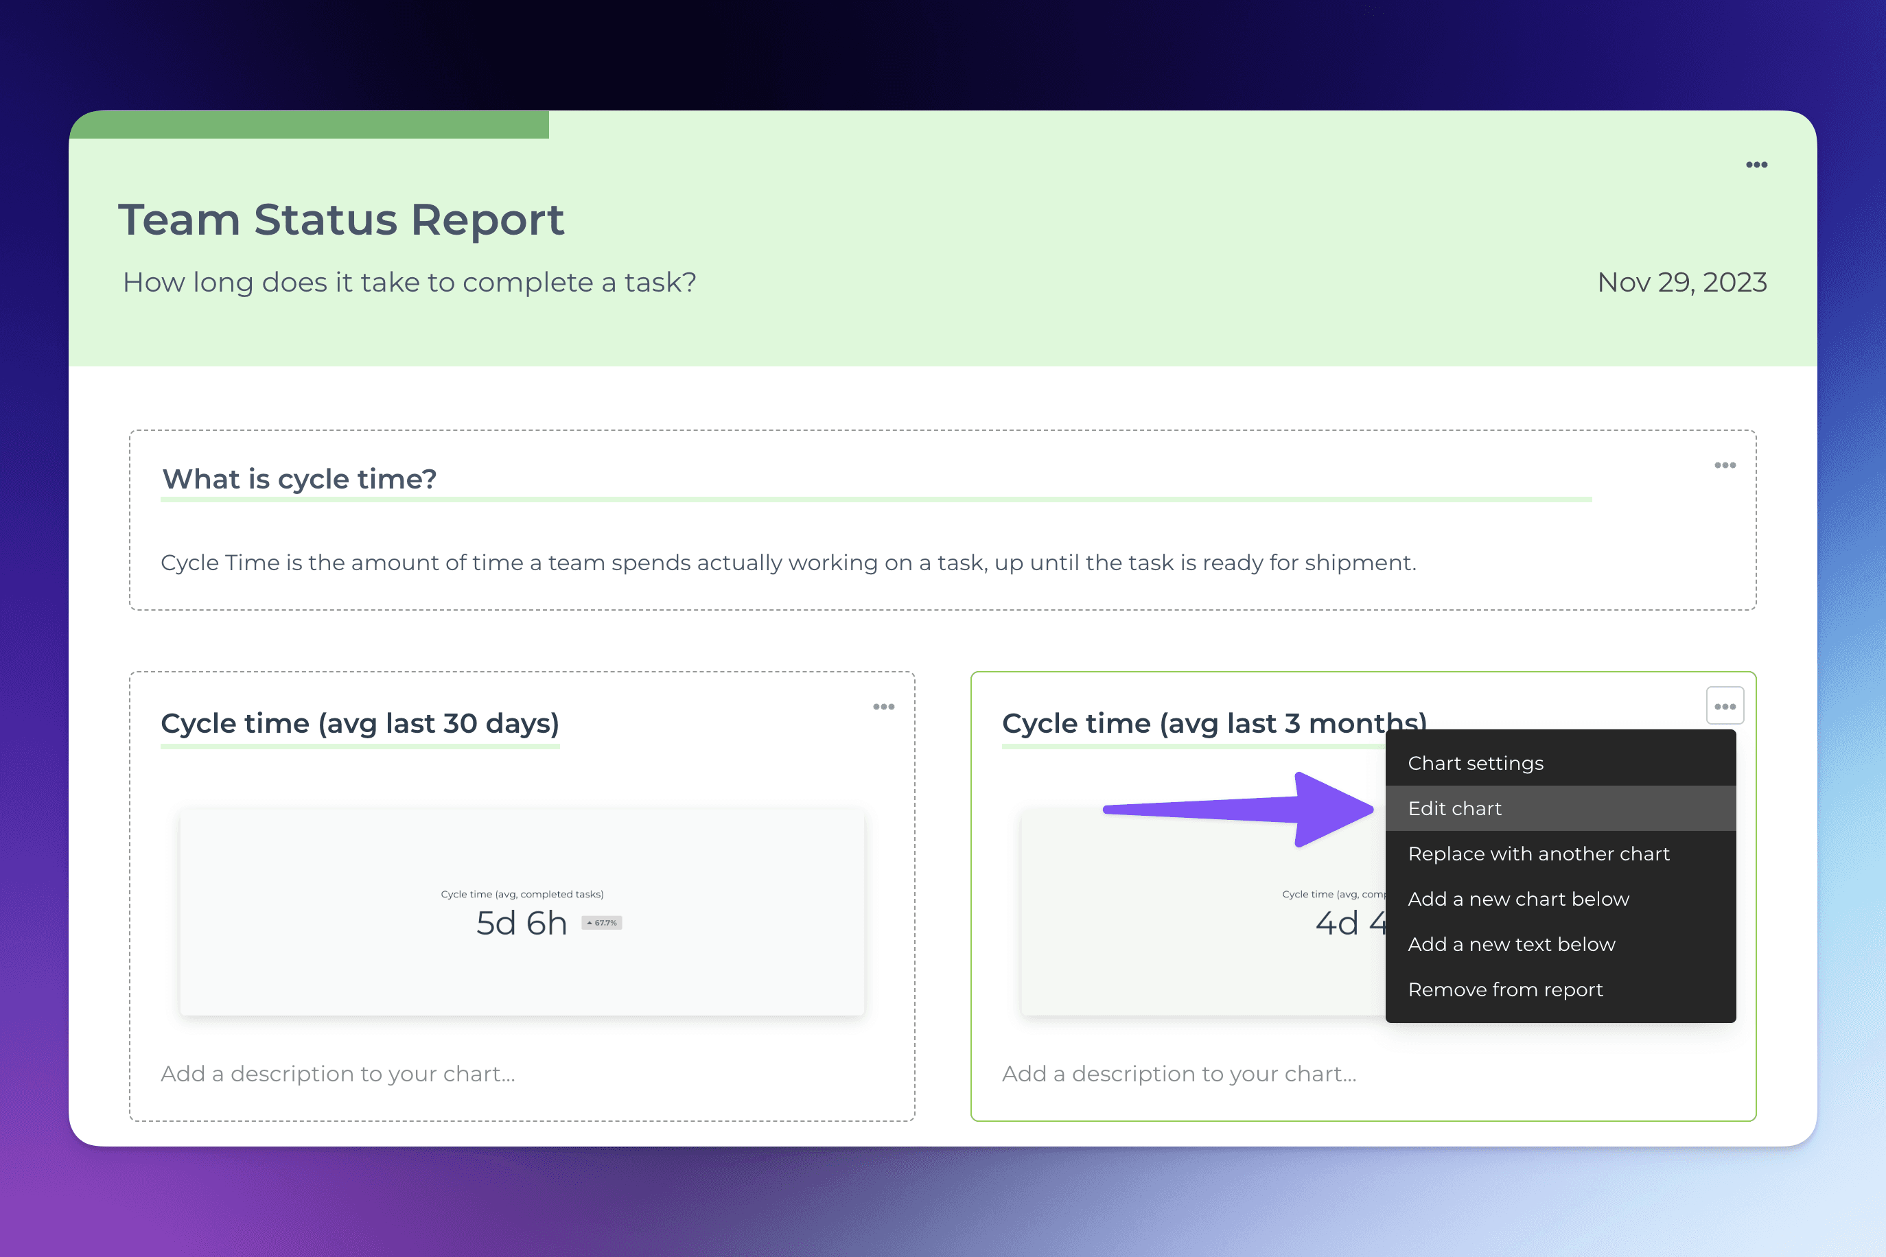This screenshot has width=1886, height=1257.
Task: Choose 'Add a new text below'
Action: pyautogui.click(x=1511, y=944)
